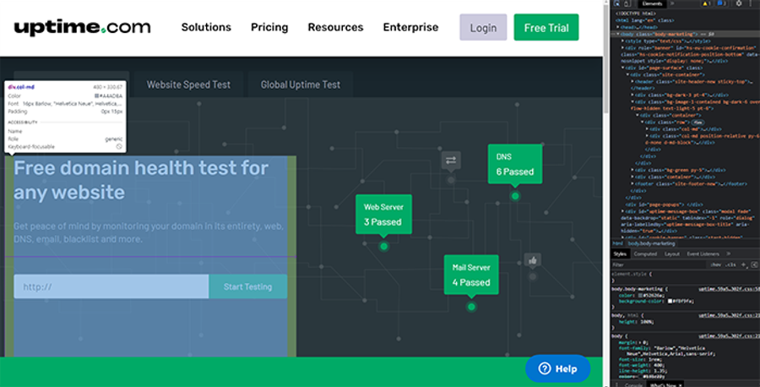Click the green dot below the Mail Server badge
760x387 pixels.
click(x=471, y=307)
